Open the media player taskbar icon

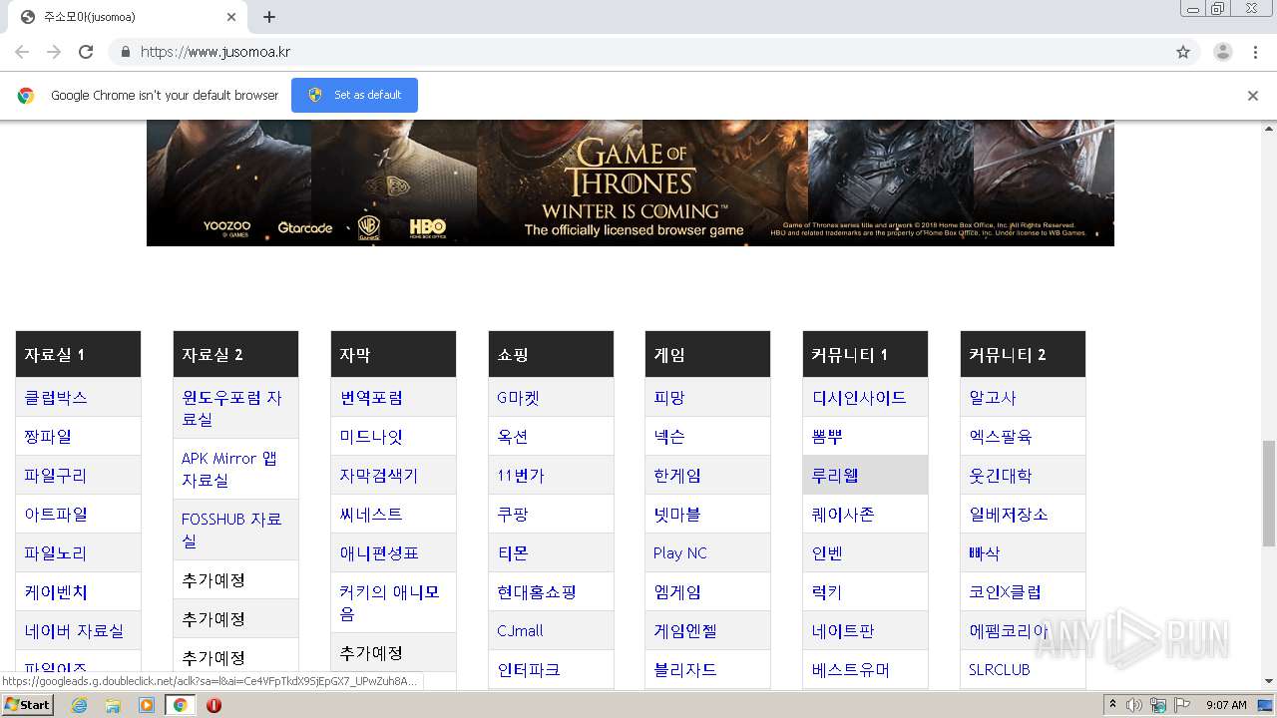pyautogui.click(x=147, y=705)
